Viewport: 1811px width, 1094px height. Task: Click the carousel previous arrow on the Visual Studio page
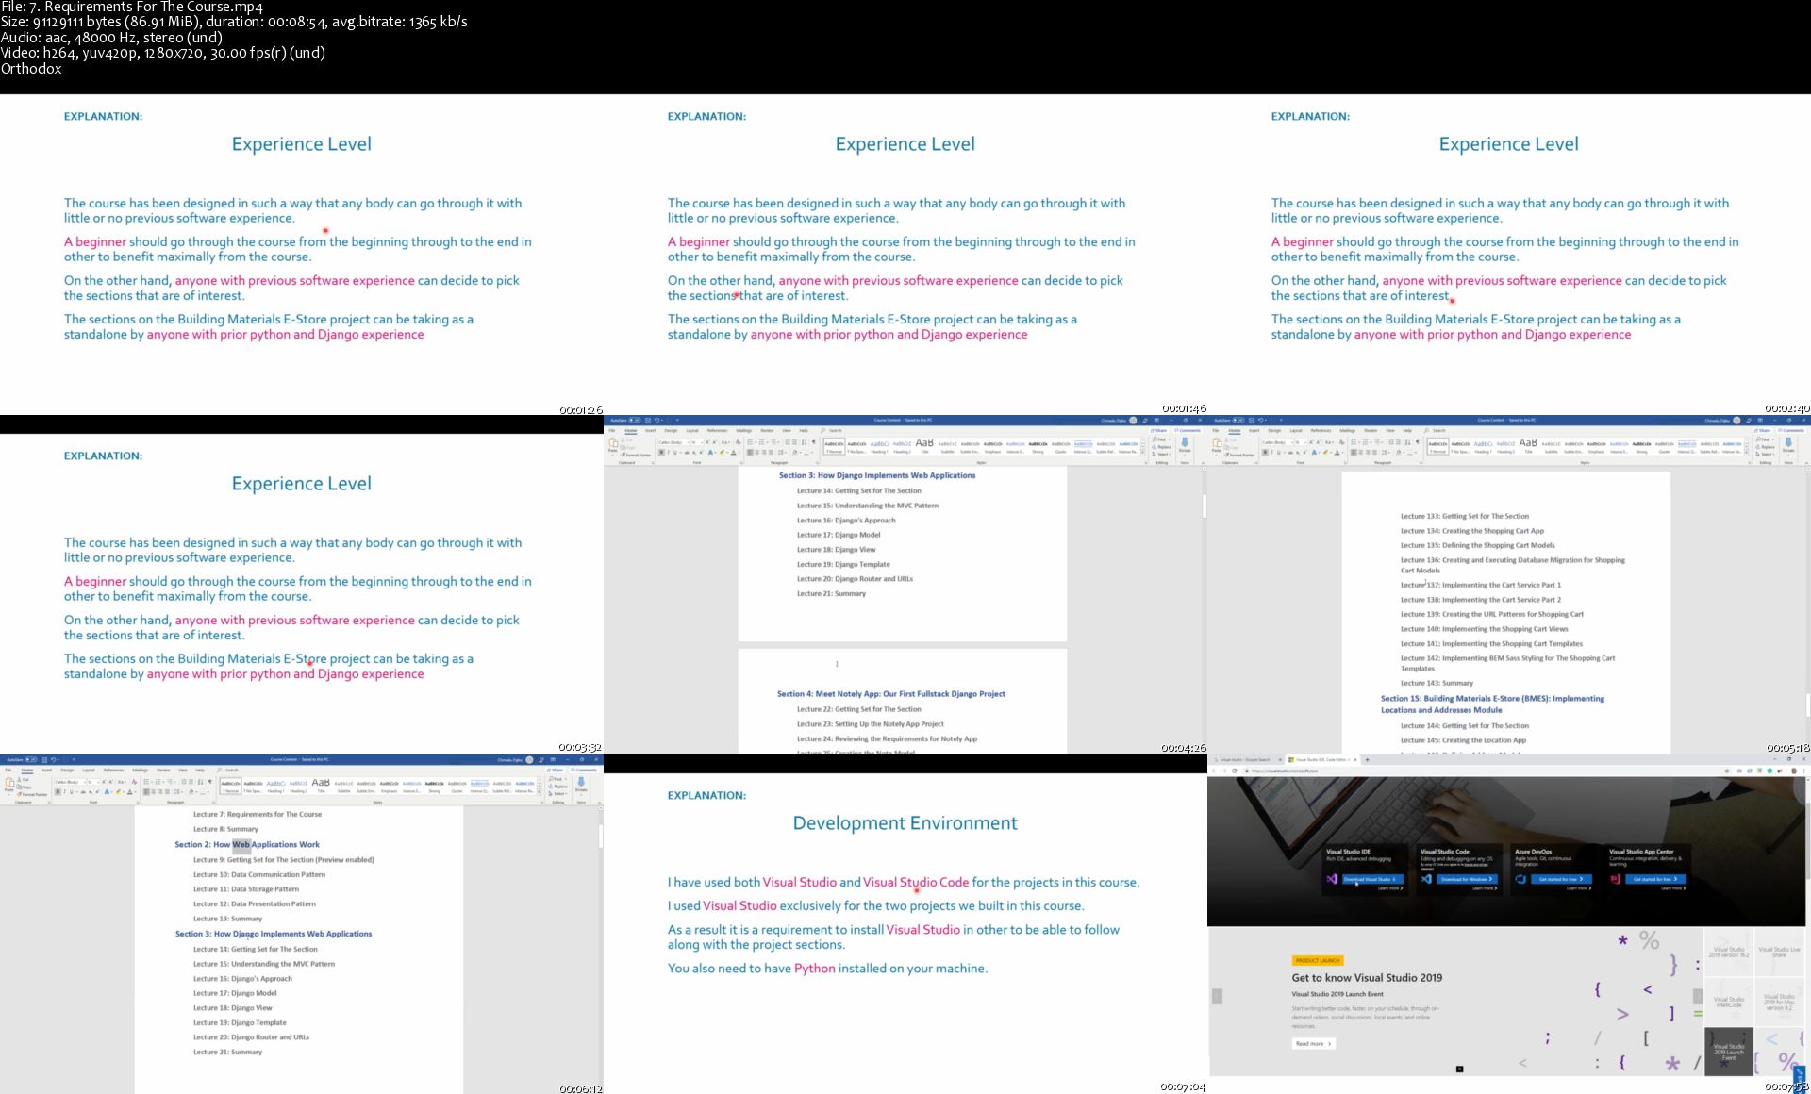(1217, 997)
